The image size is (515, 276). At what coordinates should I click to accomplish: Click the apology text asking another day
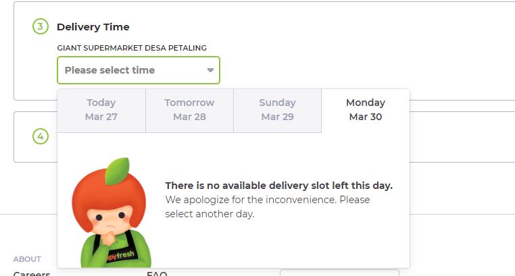coord(268,207)
